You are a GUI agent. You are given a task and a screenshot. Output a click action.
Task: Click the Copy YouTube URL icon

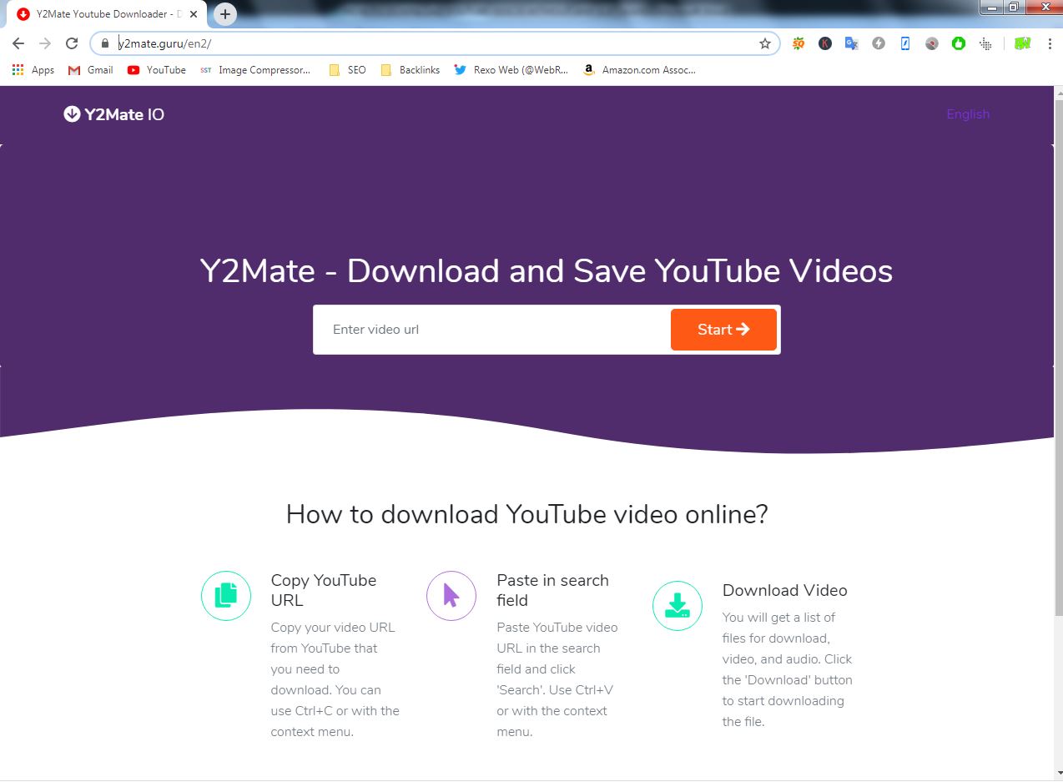pos(226,596)
